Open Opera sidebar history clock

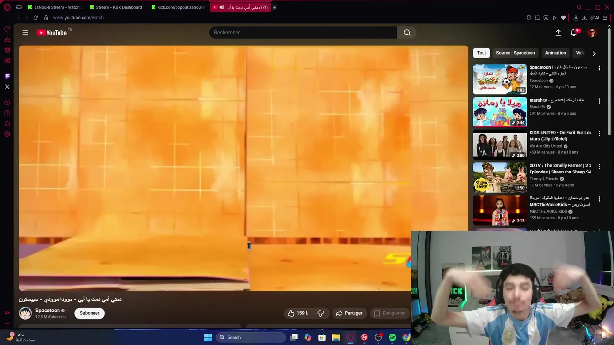[7, 113]
